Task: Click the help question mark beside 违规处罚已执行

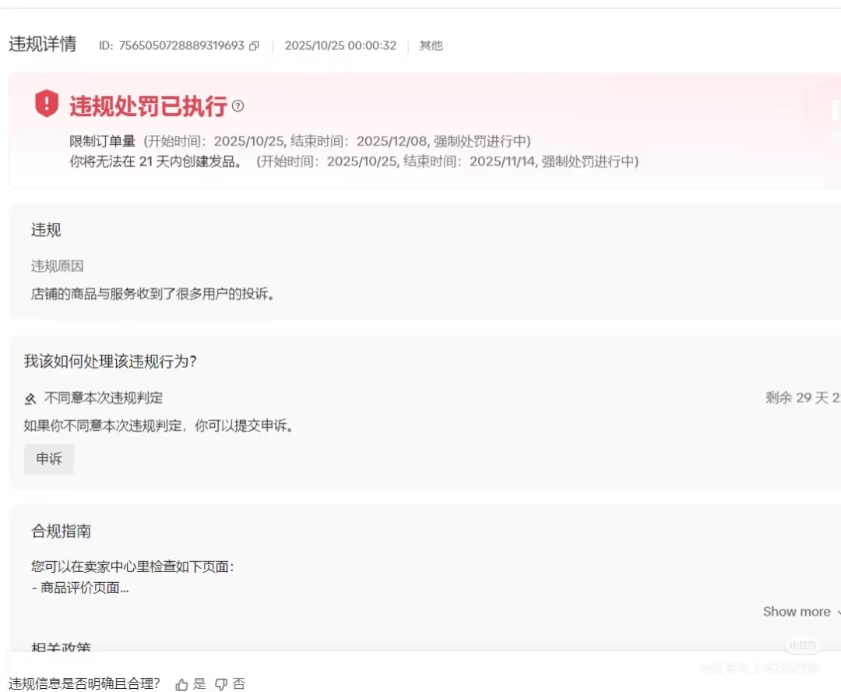Action: coord(238,106)
